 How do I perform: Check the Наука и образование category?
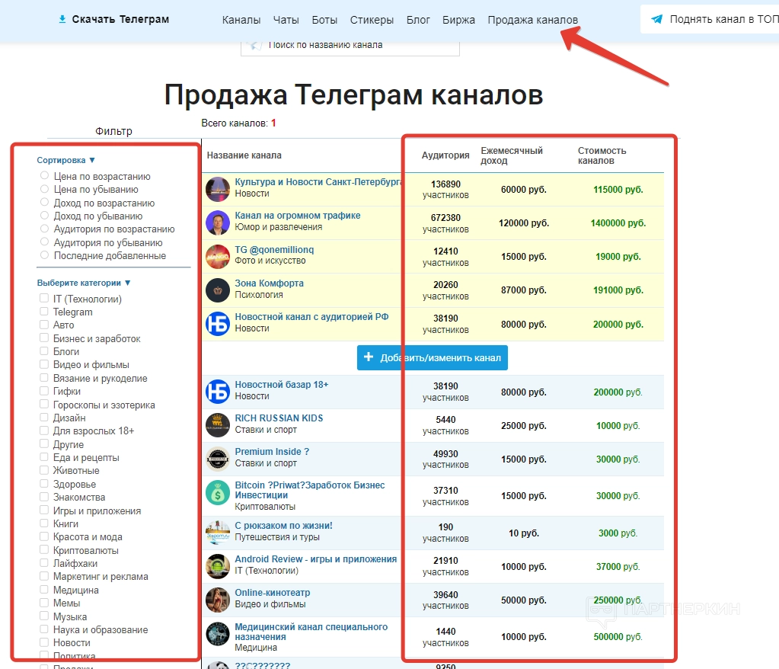43,629
